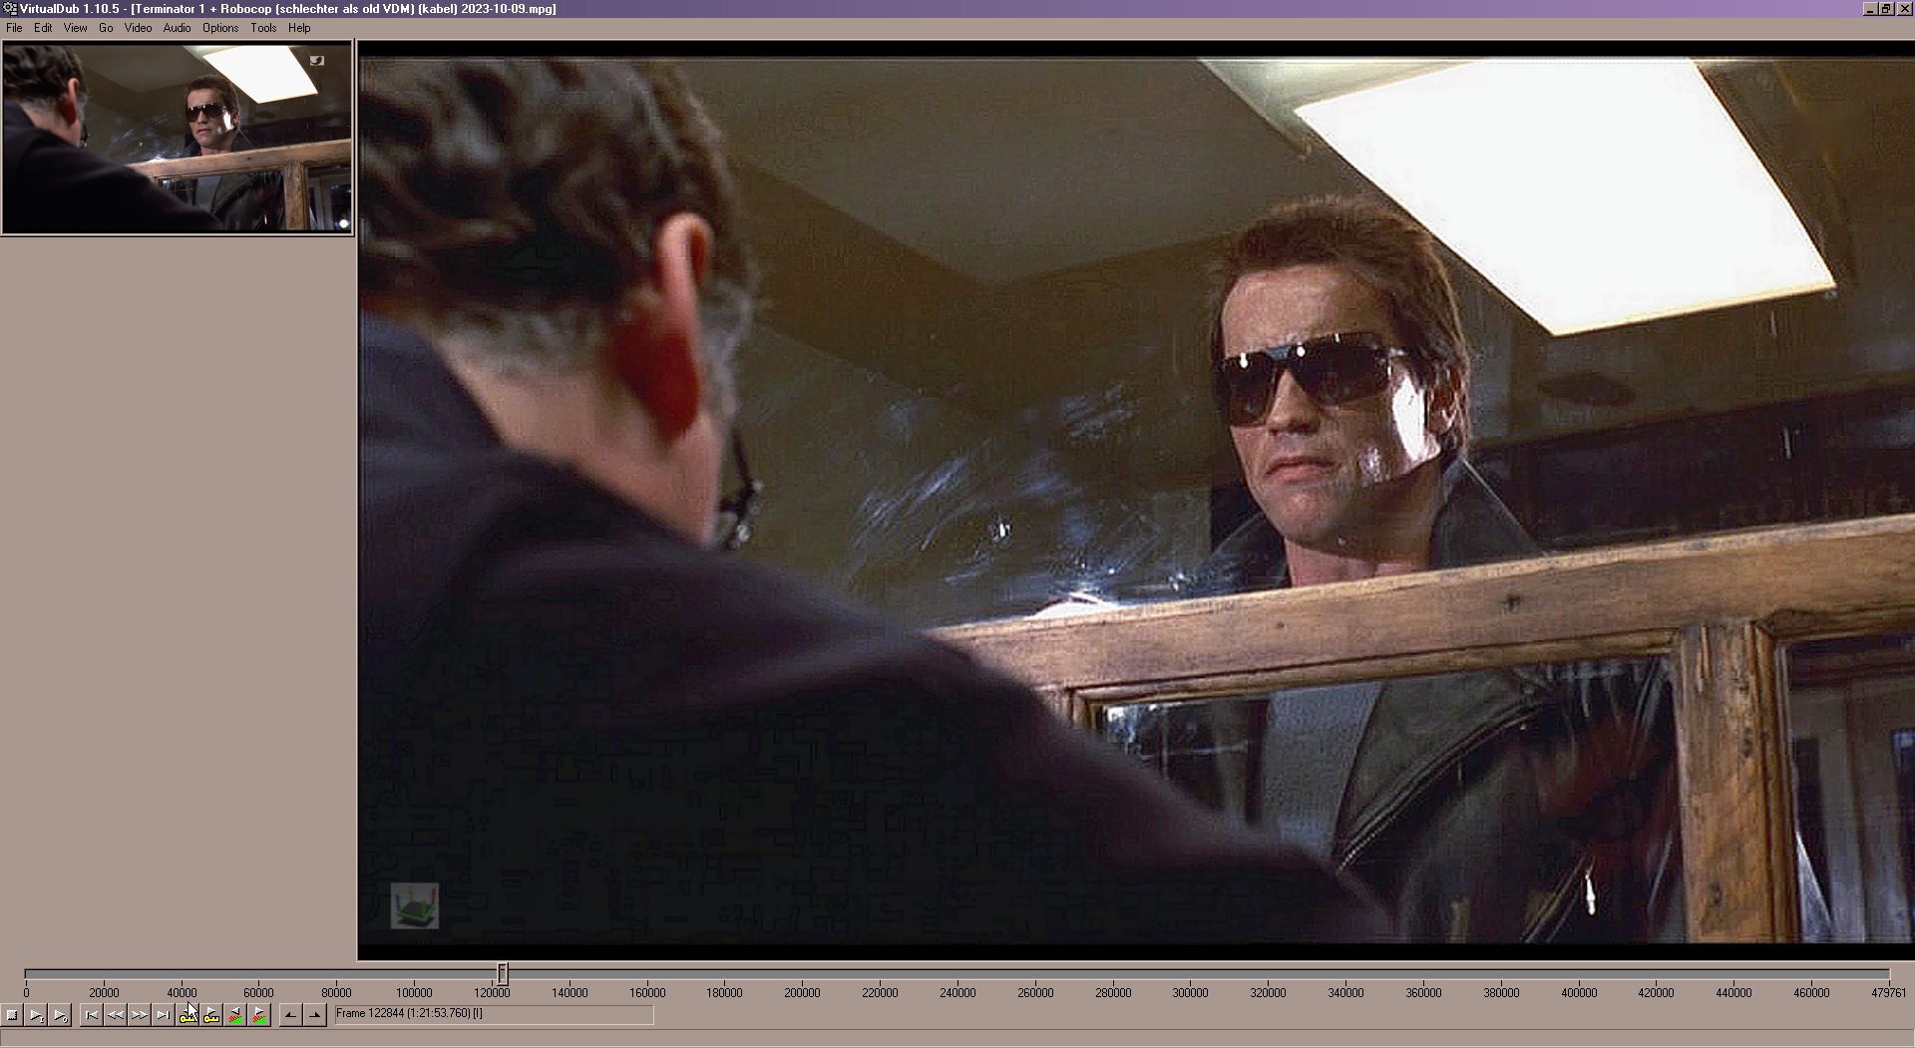Screen dimensions: 1915x1048
Task: Click the frame number status field
Action: 494,1014
